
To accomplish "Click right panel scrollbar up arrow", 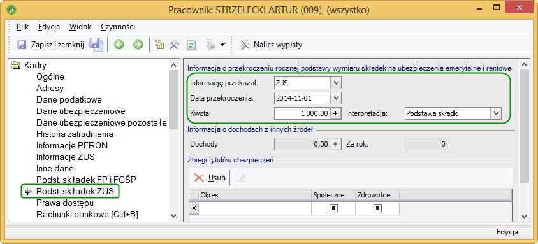I will pyautogui.click(x=523, y=65).
